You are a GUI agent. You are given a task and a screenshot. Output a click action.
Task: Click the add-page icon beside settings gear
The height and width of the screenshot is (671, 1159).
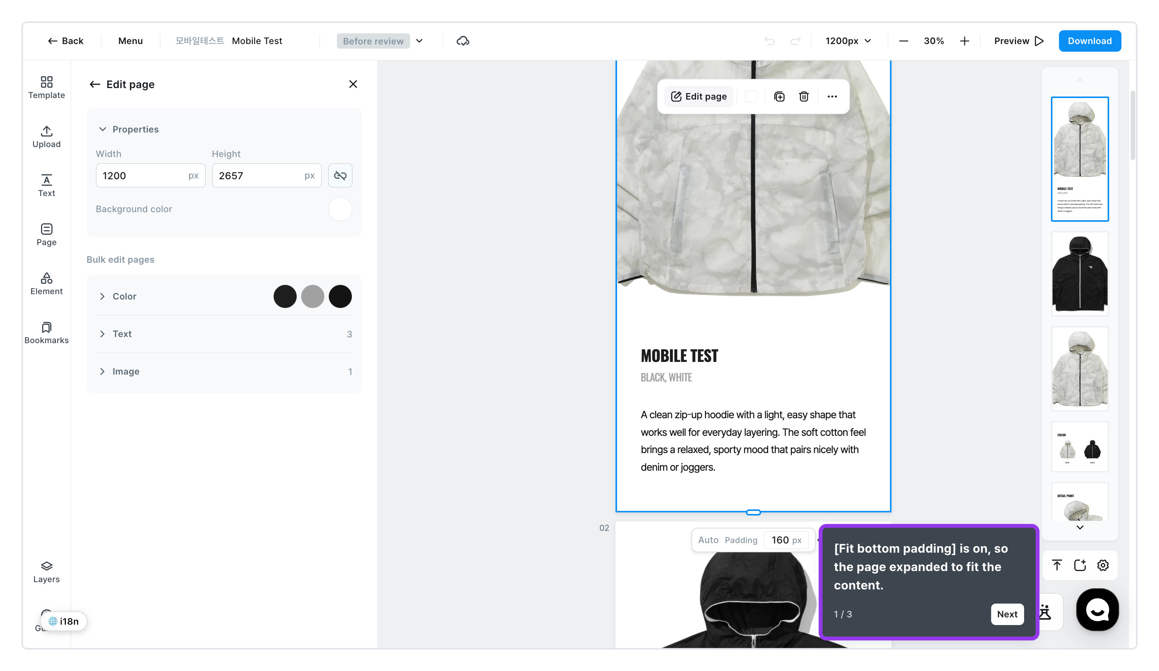1079,565
